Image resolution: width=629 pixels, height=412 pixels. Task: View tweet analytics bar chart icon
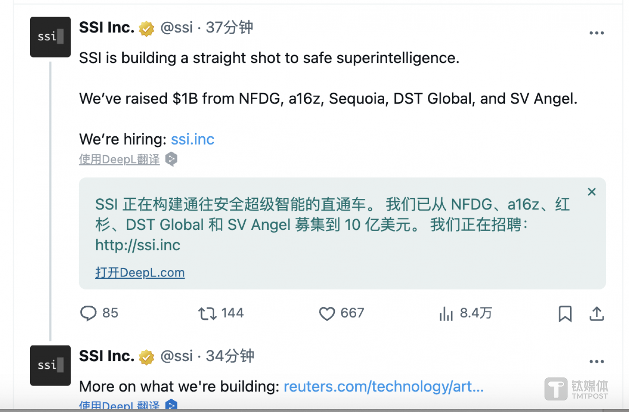click(x=446, y=313)
